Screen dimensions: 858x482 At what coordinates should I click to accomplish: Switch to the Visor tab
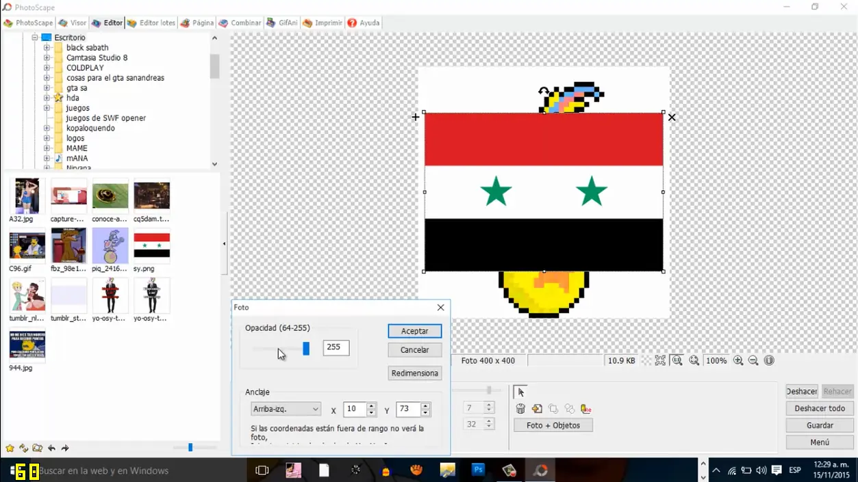click(73, 23)
